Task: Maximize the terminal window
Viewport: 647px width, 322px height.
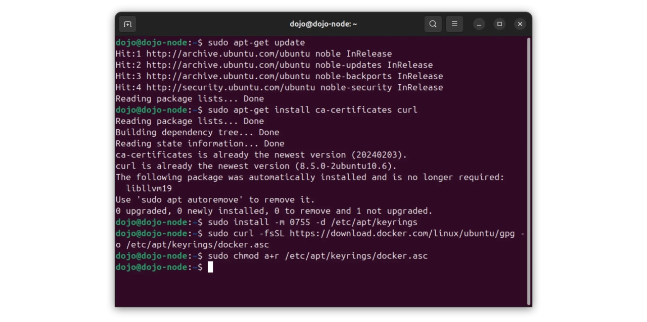Action: 499,24
